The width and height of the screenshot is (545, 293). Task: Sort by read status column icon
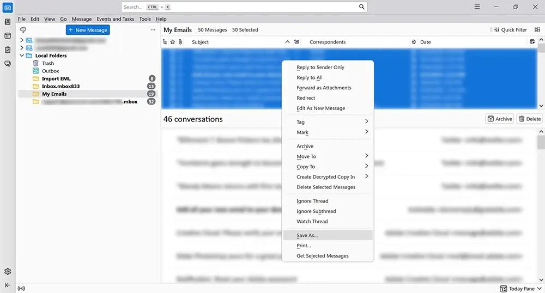pyautogui.click(x=296, y=42)
